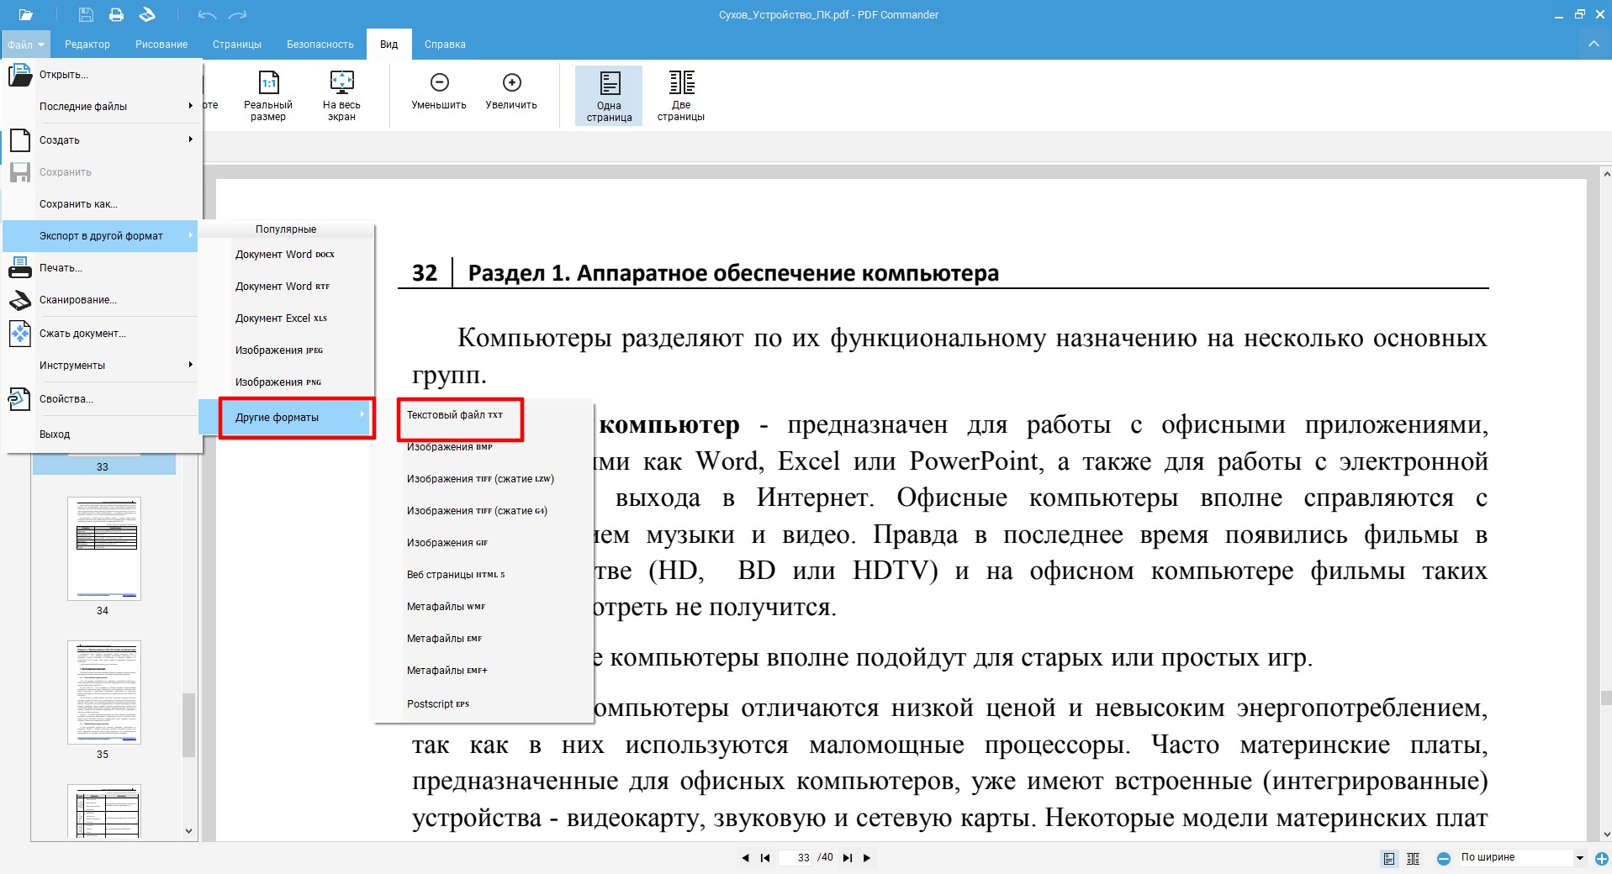Go to previous page arrow

click(x=745, y=858)
